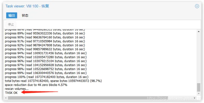Click the vertical scrollbar thumb
This screenshot has width=204, height=103.
tap(199, 87)
